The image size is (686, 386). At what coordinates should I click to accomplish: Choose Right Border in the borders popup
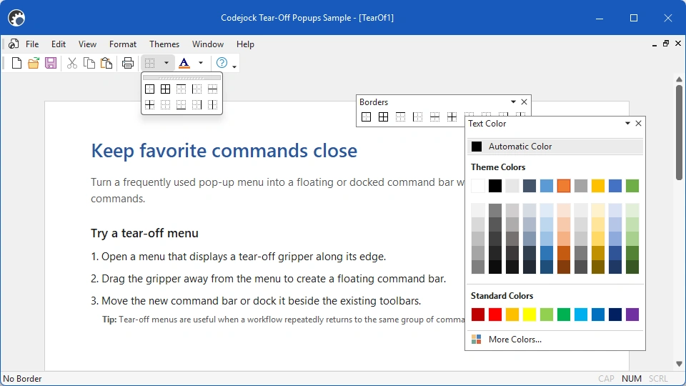pos(197,105)
